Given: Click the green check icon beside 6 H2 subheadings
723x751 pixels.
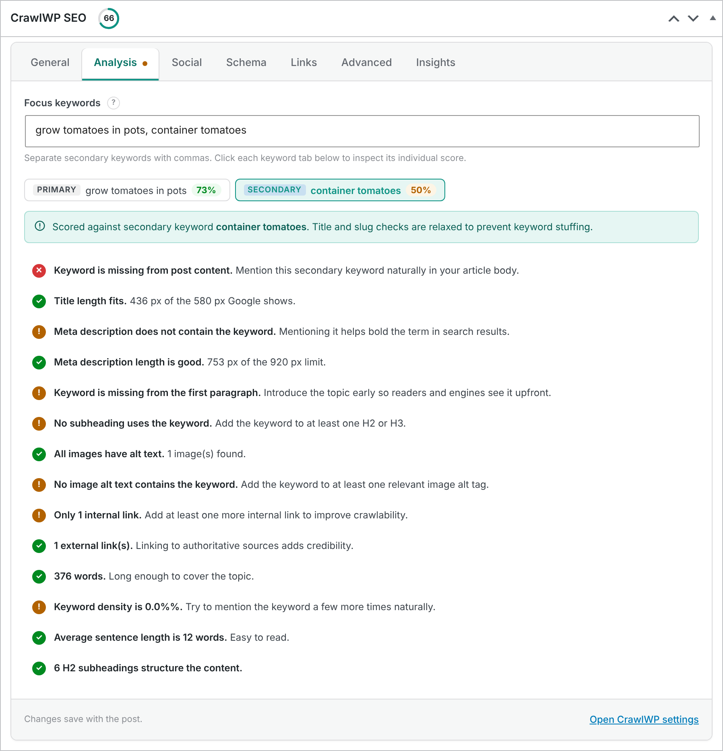Looking at the screenshot, I should tap(39, 668).
